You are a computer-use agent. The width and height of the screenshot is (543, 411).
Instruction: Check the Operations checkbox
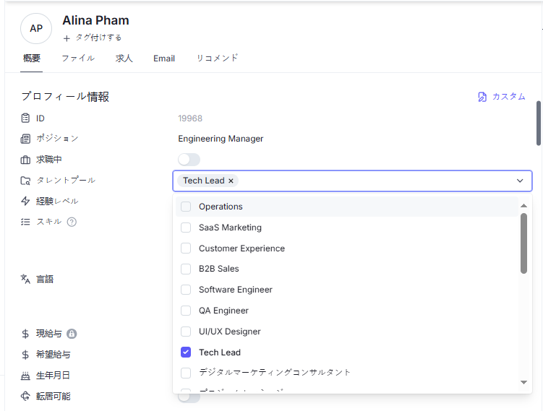pos(186,207)
